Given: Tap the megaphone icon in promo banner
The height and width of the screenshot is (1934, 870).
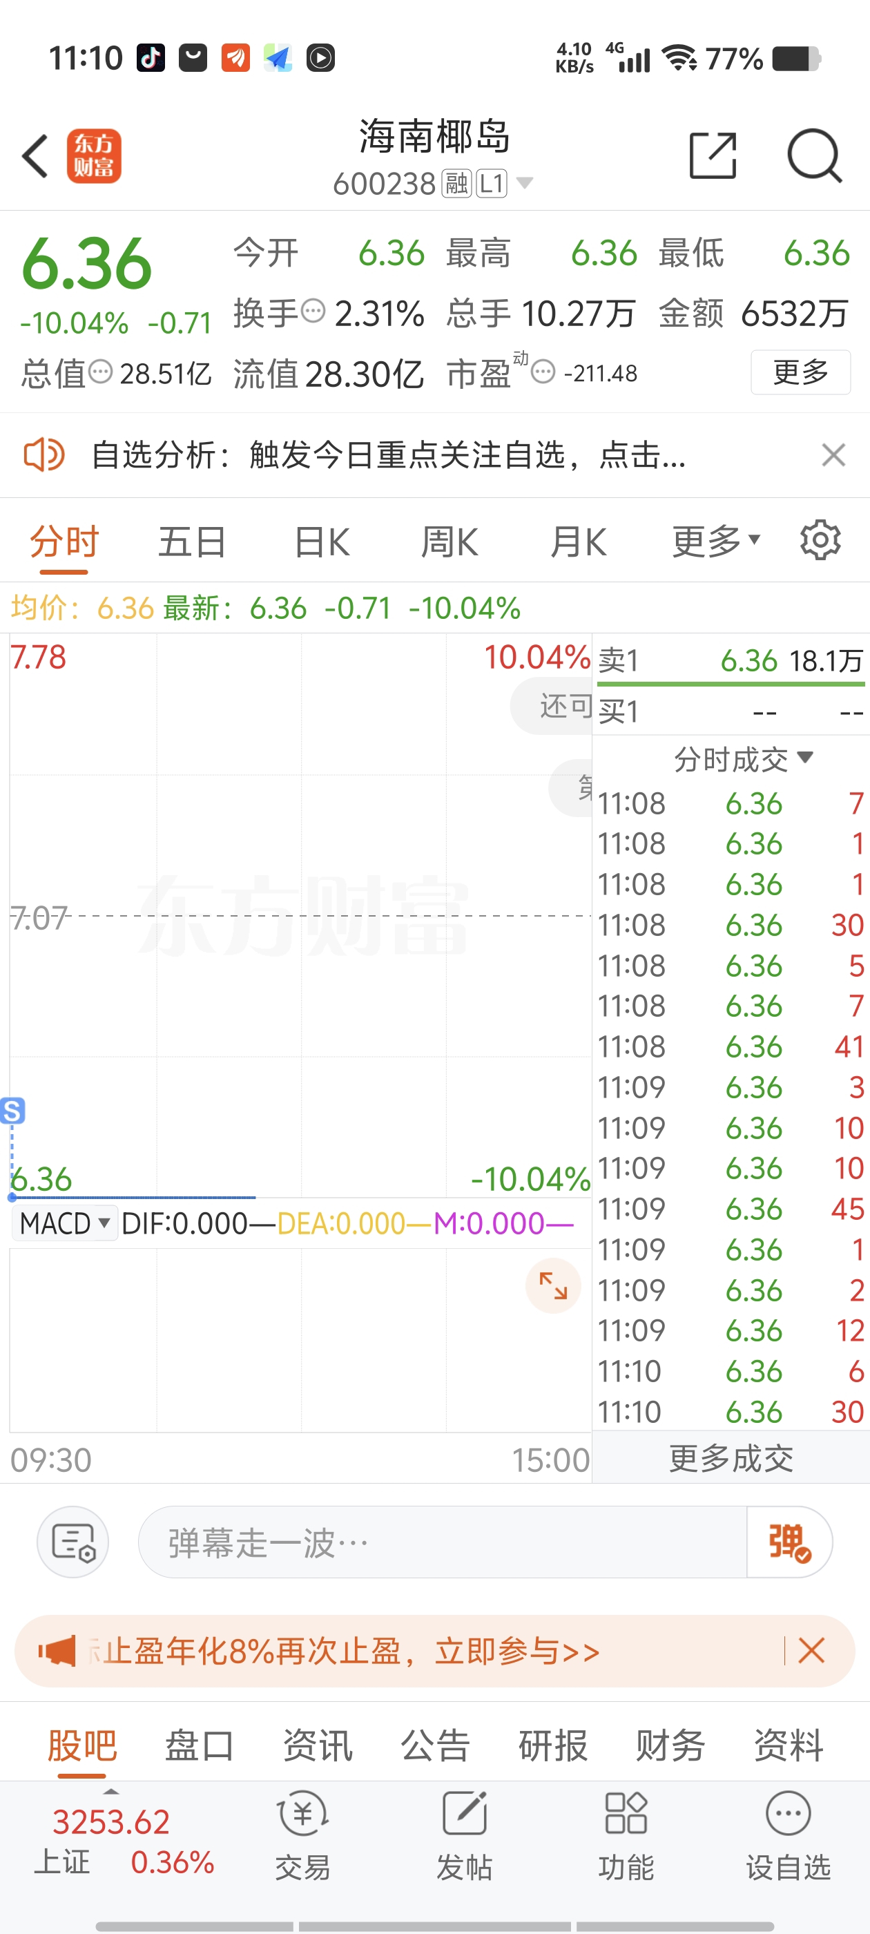Looking at the screenshot, I should click(x=57, y=1651).
